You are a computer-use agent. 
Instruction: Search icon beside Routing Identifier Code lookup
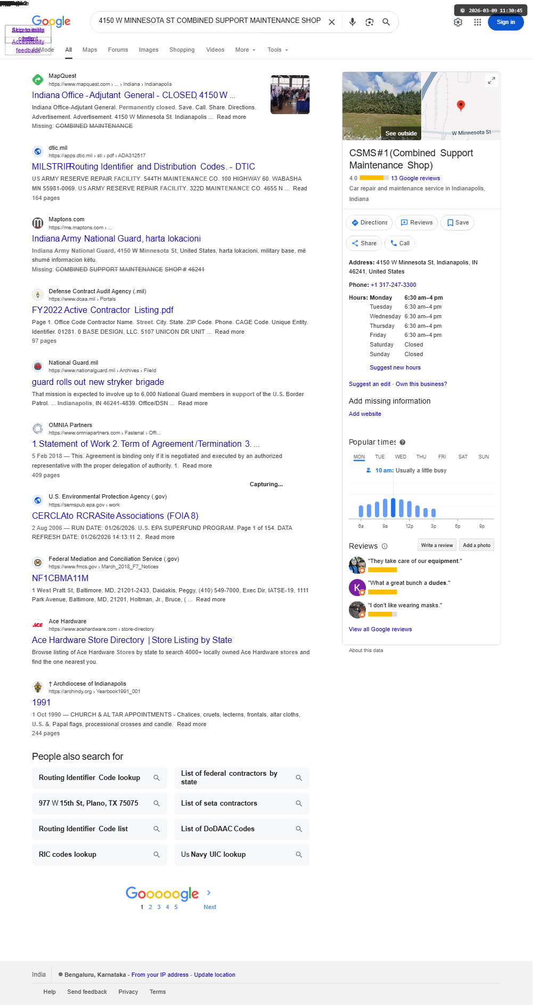(157, 778)
